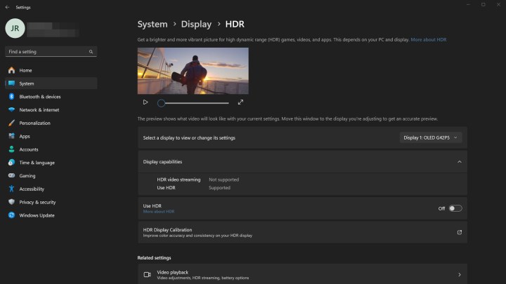Go to Network & internet settings
This screenshot has width=506, height=284.
coord(51,110)
